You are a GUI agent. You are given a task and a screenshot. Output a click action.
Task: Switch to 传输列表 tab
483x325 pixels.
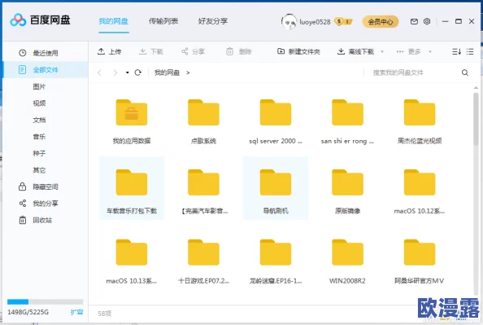tap(163, 21)
